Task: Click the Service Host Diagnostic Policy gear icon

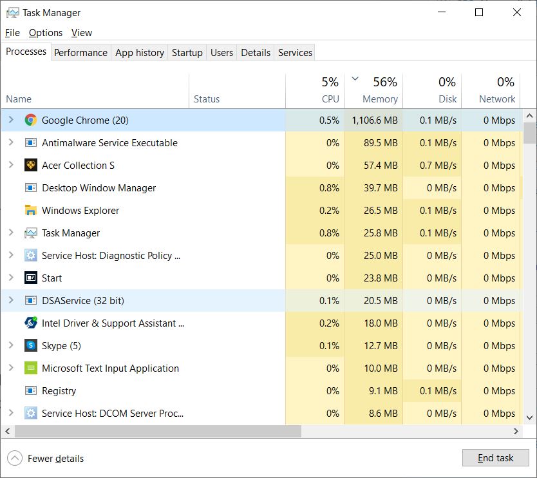Action: click(x=31, y=255)
